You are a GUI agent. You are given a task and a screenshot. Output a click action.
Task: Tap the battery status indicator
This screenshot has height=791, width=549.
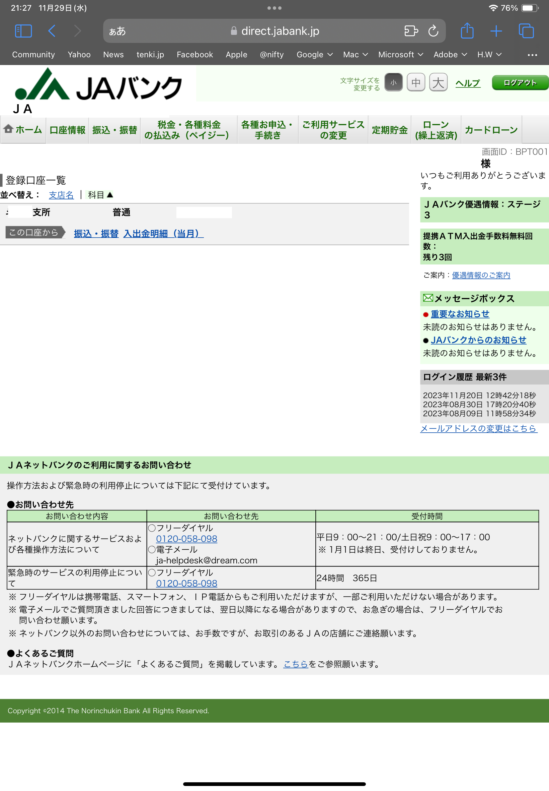click(x=530, y=8)
